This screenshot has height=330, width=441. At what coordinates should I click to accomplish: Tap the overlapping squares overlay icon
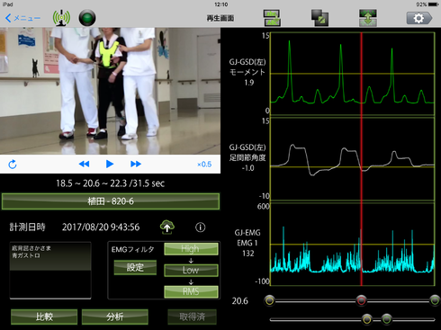[x=319, y=18]
